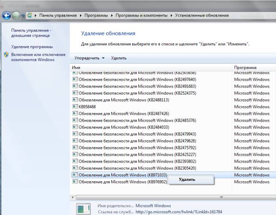Click the Back navigation arrow button
Viewport: 276px width, 215px height.
point(6,15)
